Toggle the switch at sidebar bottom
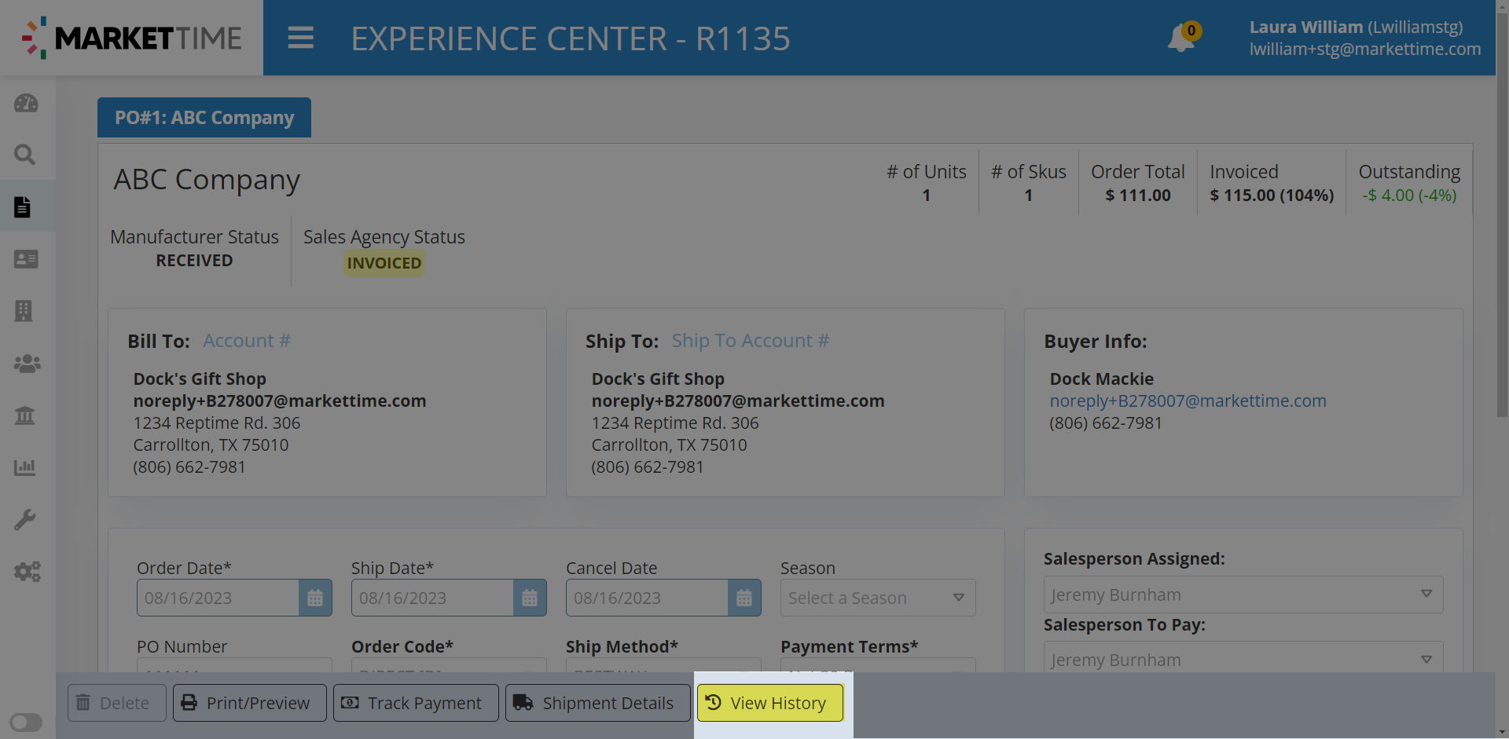 [x=26, y=722]
